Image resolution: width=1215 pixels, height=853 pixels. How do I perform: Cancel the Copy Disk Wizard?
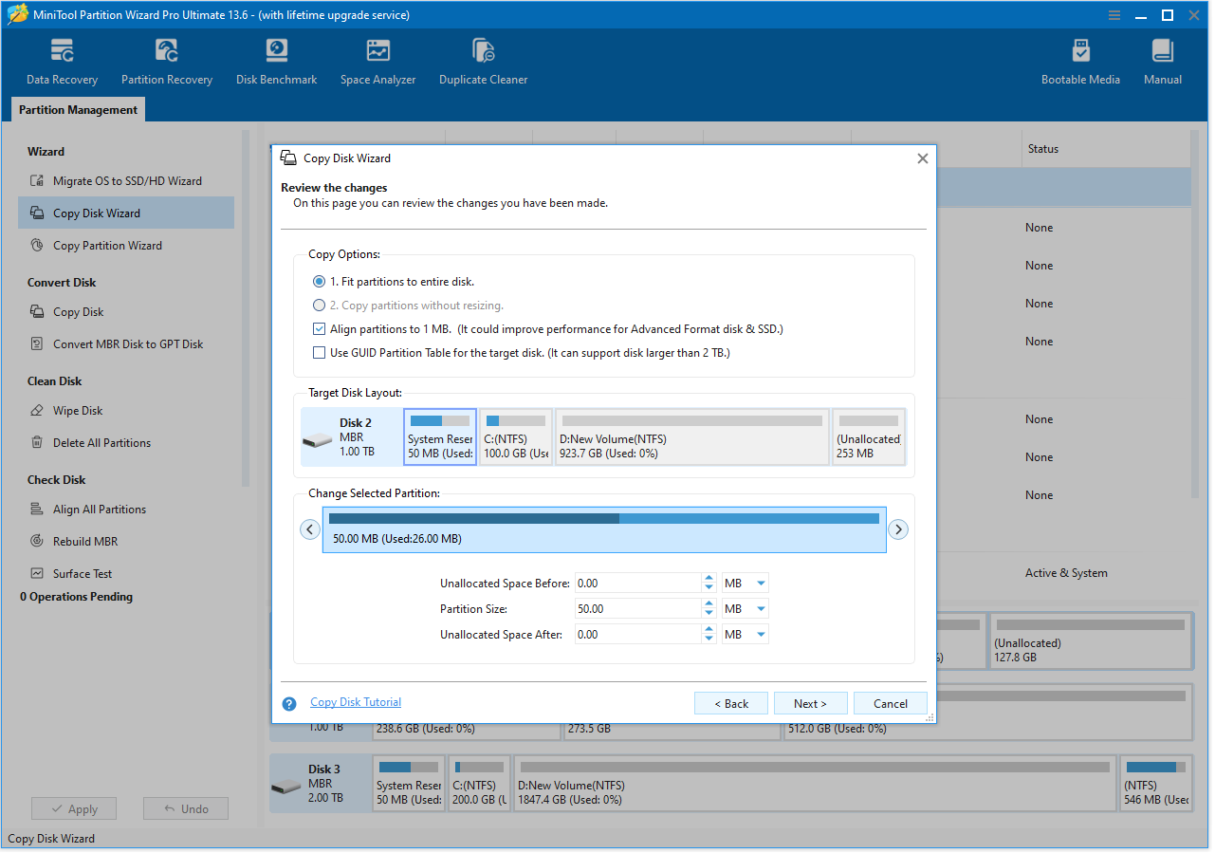891,703
